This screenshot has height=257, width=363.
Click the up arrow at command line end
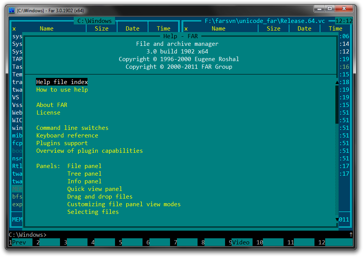click(x=351, y=234)
